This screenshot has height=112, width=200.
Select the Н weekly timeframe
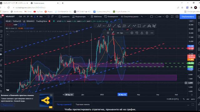(37, 16)
